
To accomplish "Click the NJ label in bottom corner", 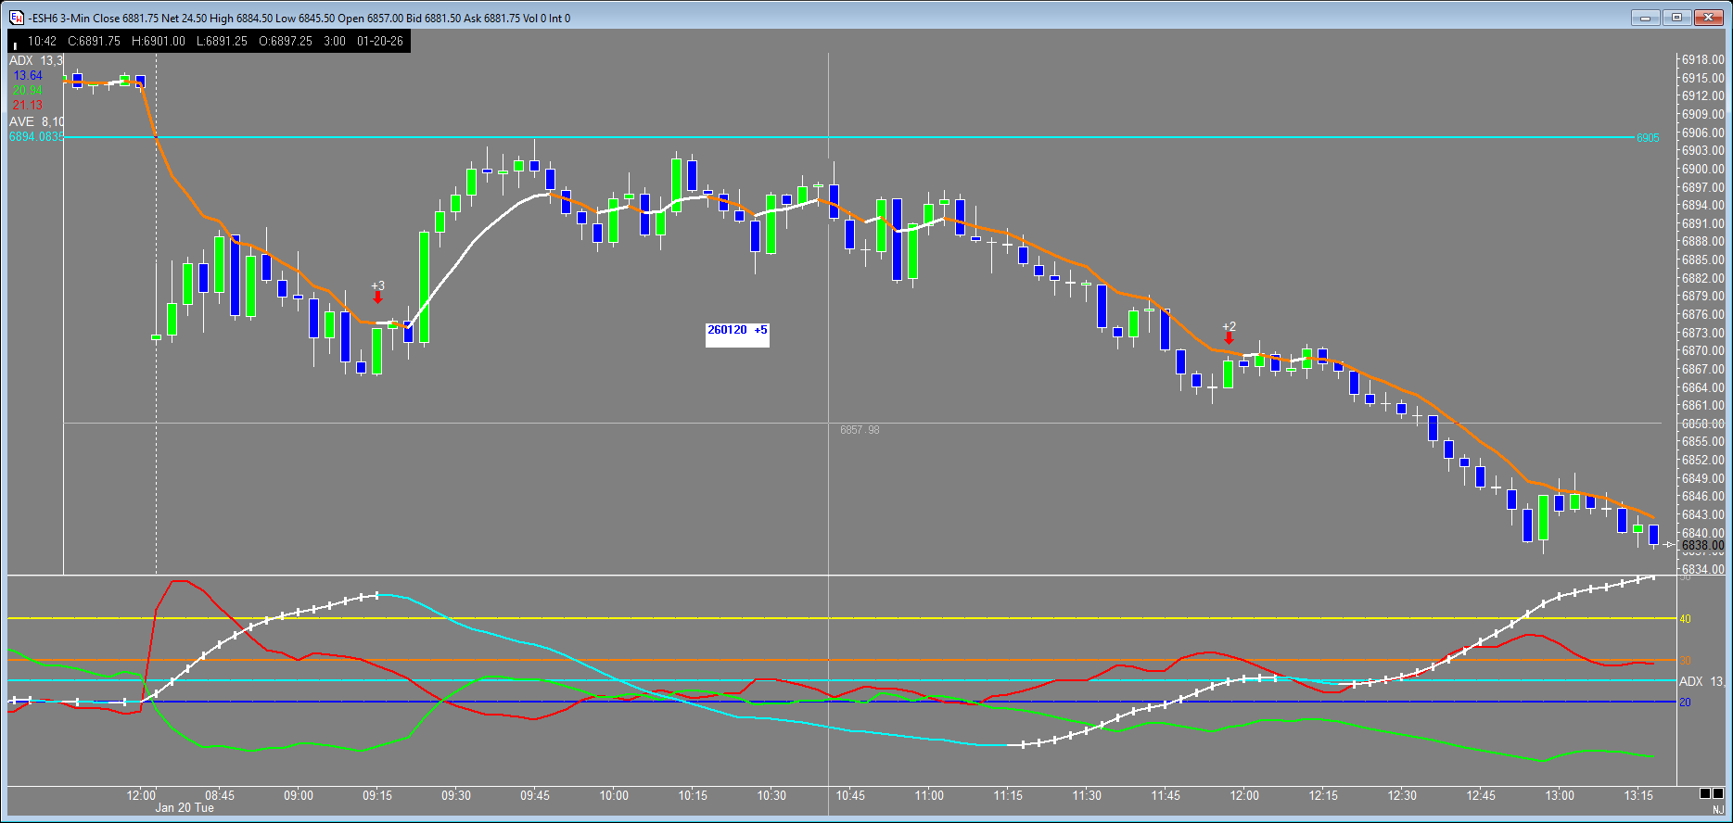I will coord(1717,810).
